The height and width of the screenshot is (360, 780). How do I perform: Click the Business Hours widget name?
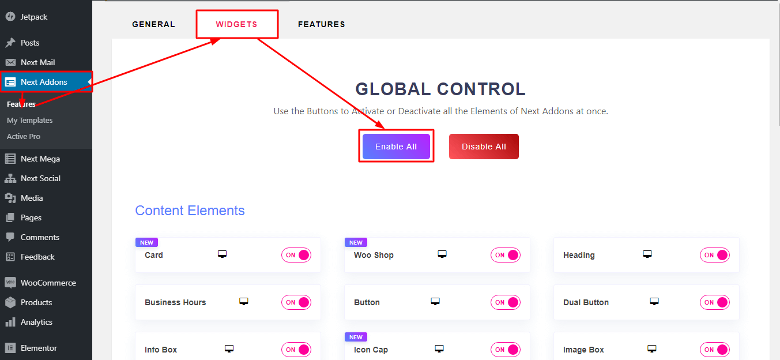pyautogui.click(x=175, y=302)
